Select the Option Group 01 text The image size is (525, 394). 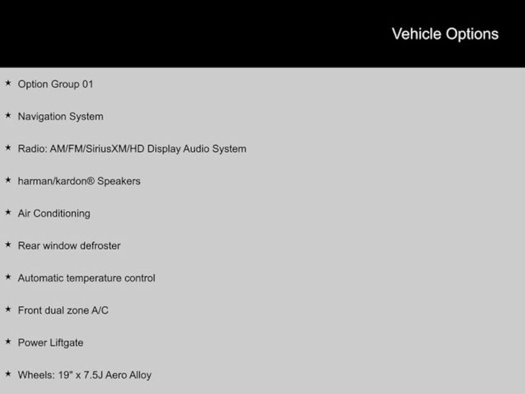(x=55, y=84)
